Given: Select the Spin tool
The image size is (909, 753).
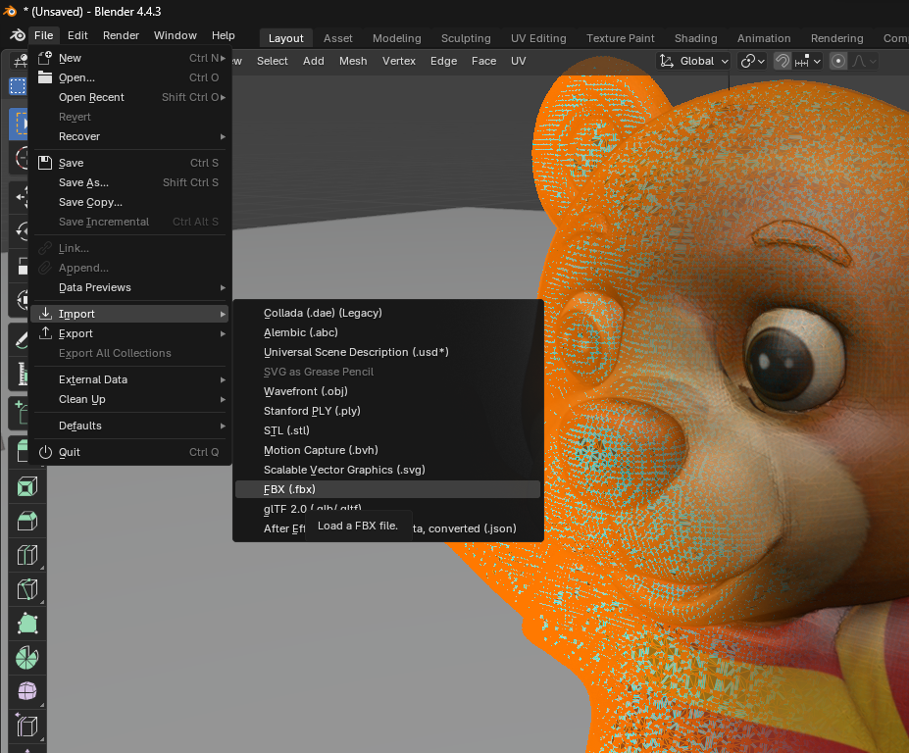Looking at the screenshot, I should point(27,658).
